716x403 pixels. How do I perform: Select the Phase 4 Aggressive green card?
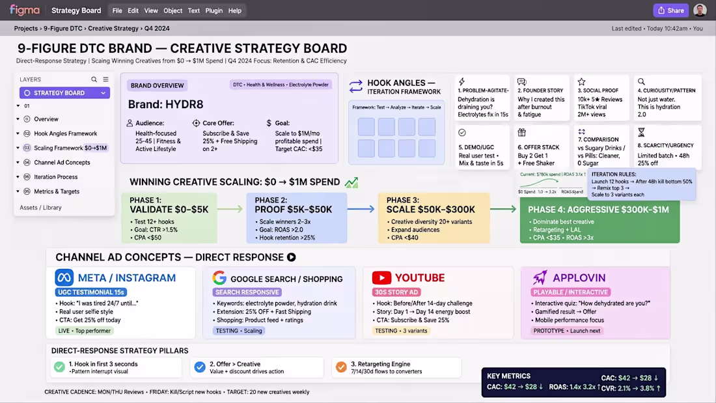click(599, 221)
